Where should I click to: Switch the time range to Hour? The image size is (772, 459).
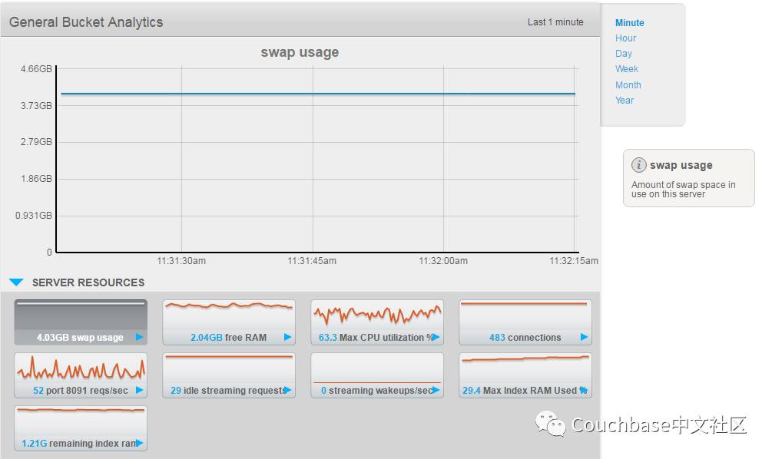pyautogui.click(x=625, y=38)
